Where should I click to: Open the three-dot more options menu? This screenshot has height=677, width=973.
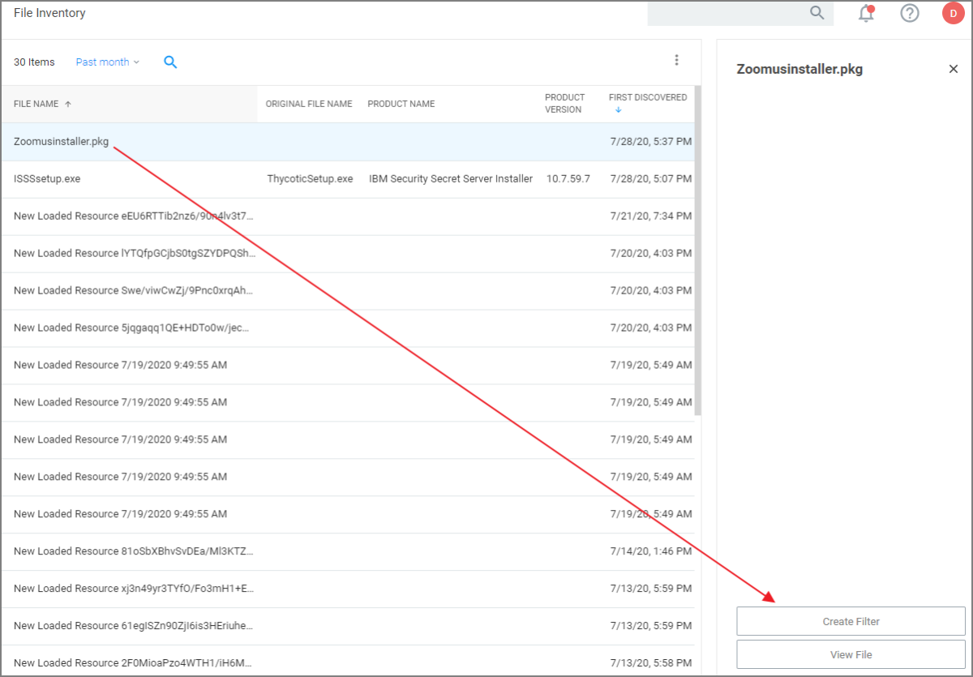click(x=677, y=60)
